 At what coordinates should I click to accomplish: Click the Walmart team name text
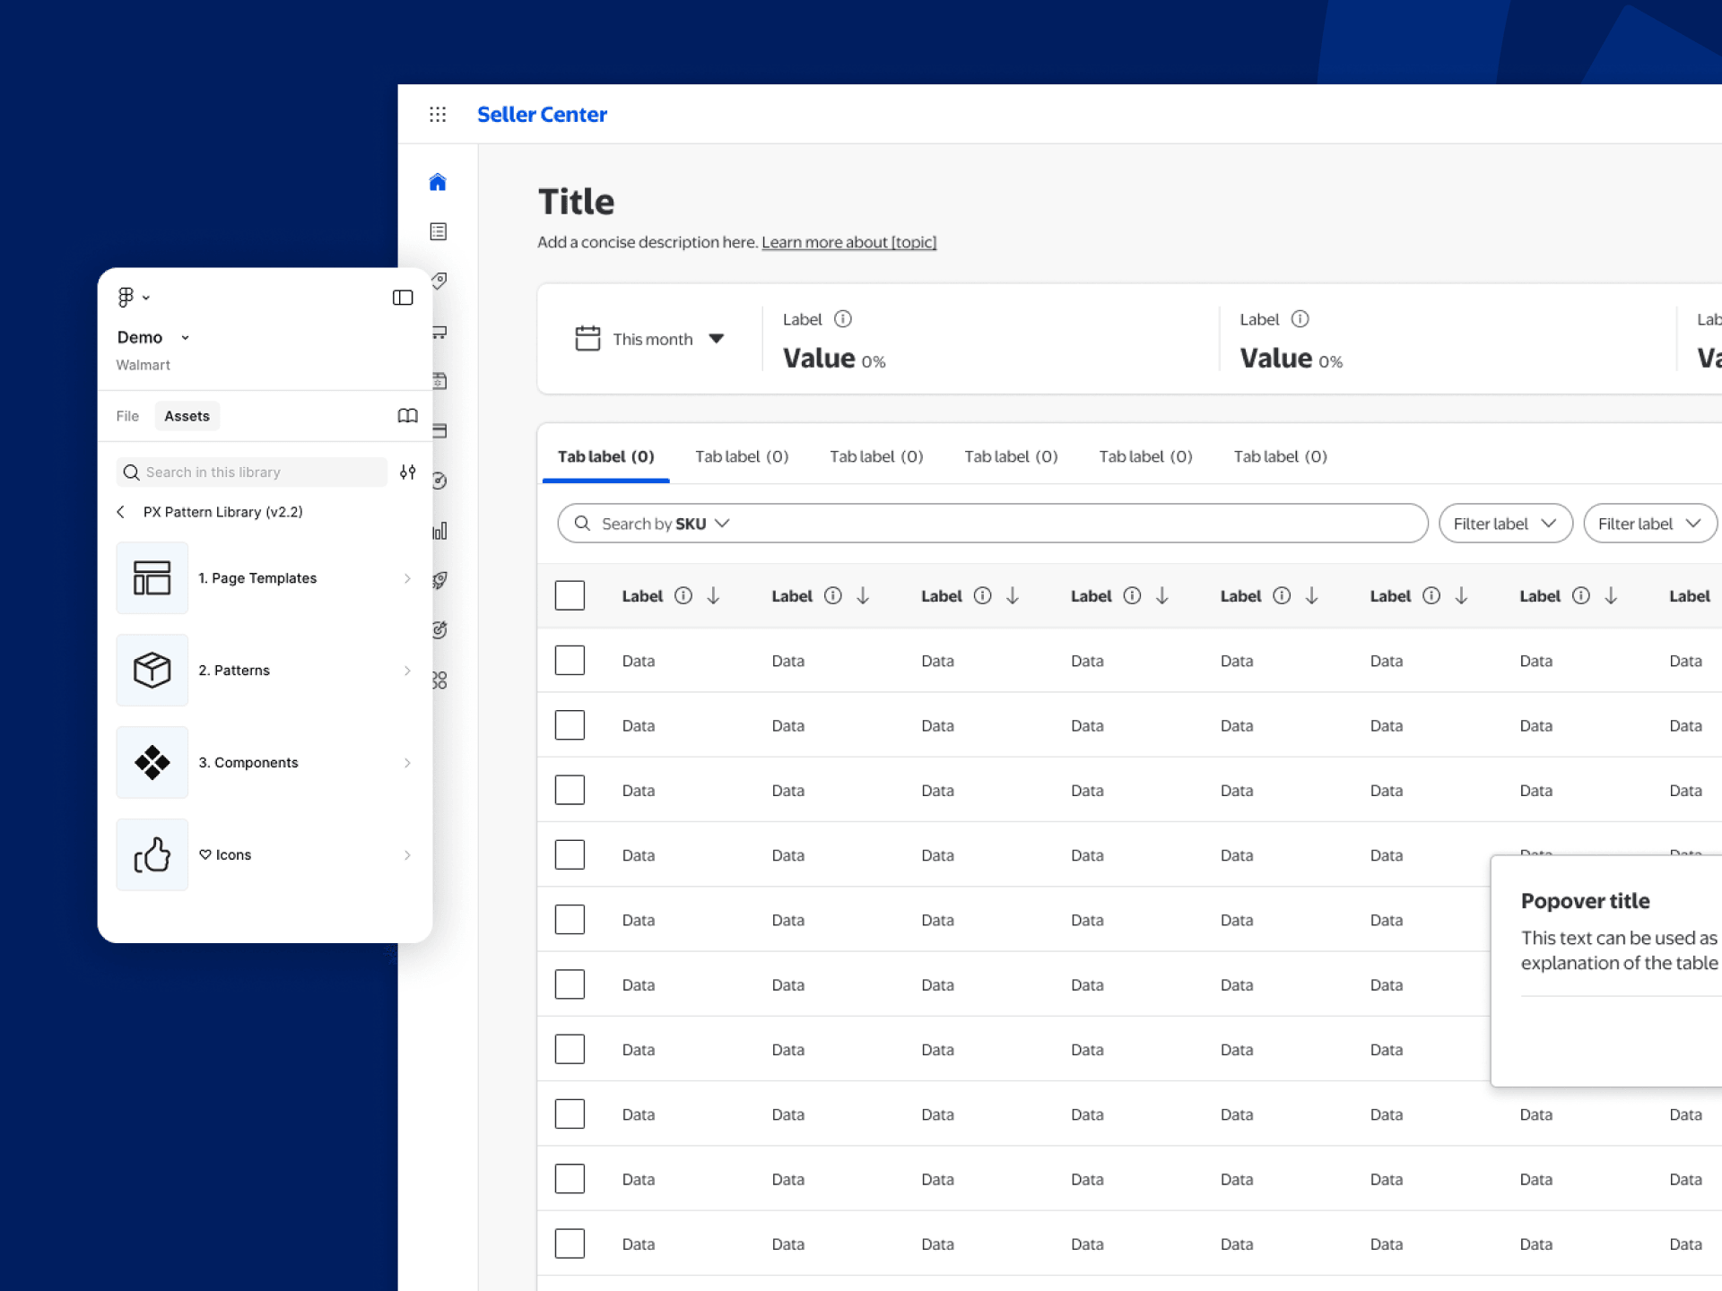click(x=143, y=365)
